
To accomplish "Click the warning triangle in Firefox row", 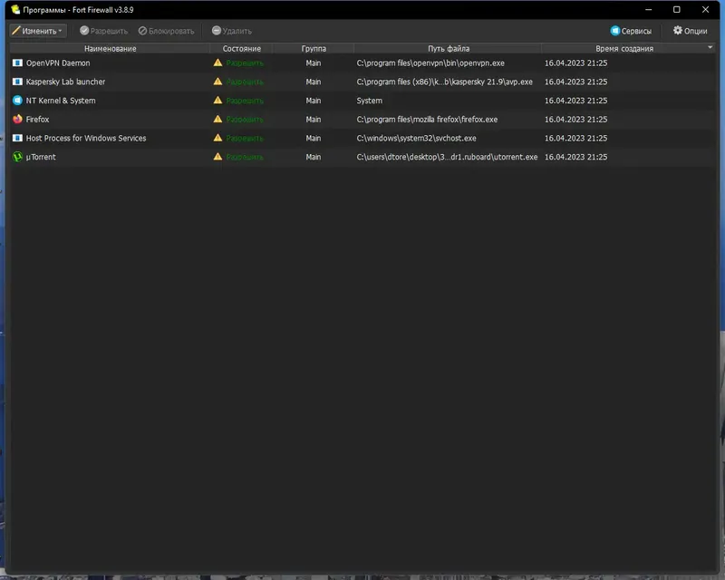I will click(x=217, y=119).
